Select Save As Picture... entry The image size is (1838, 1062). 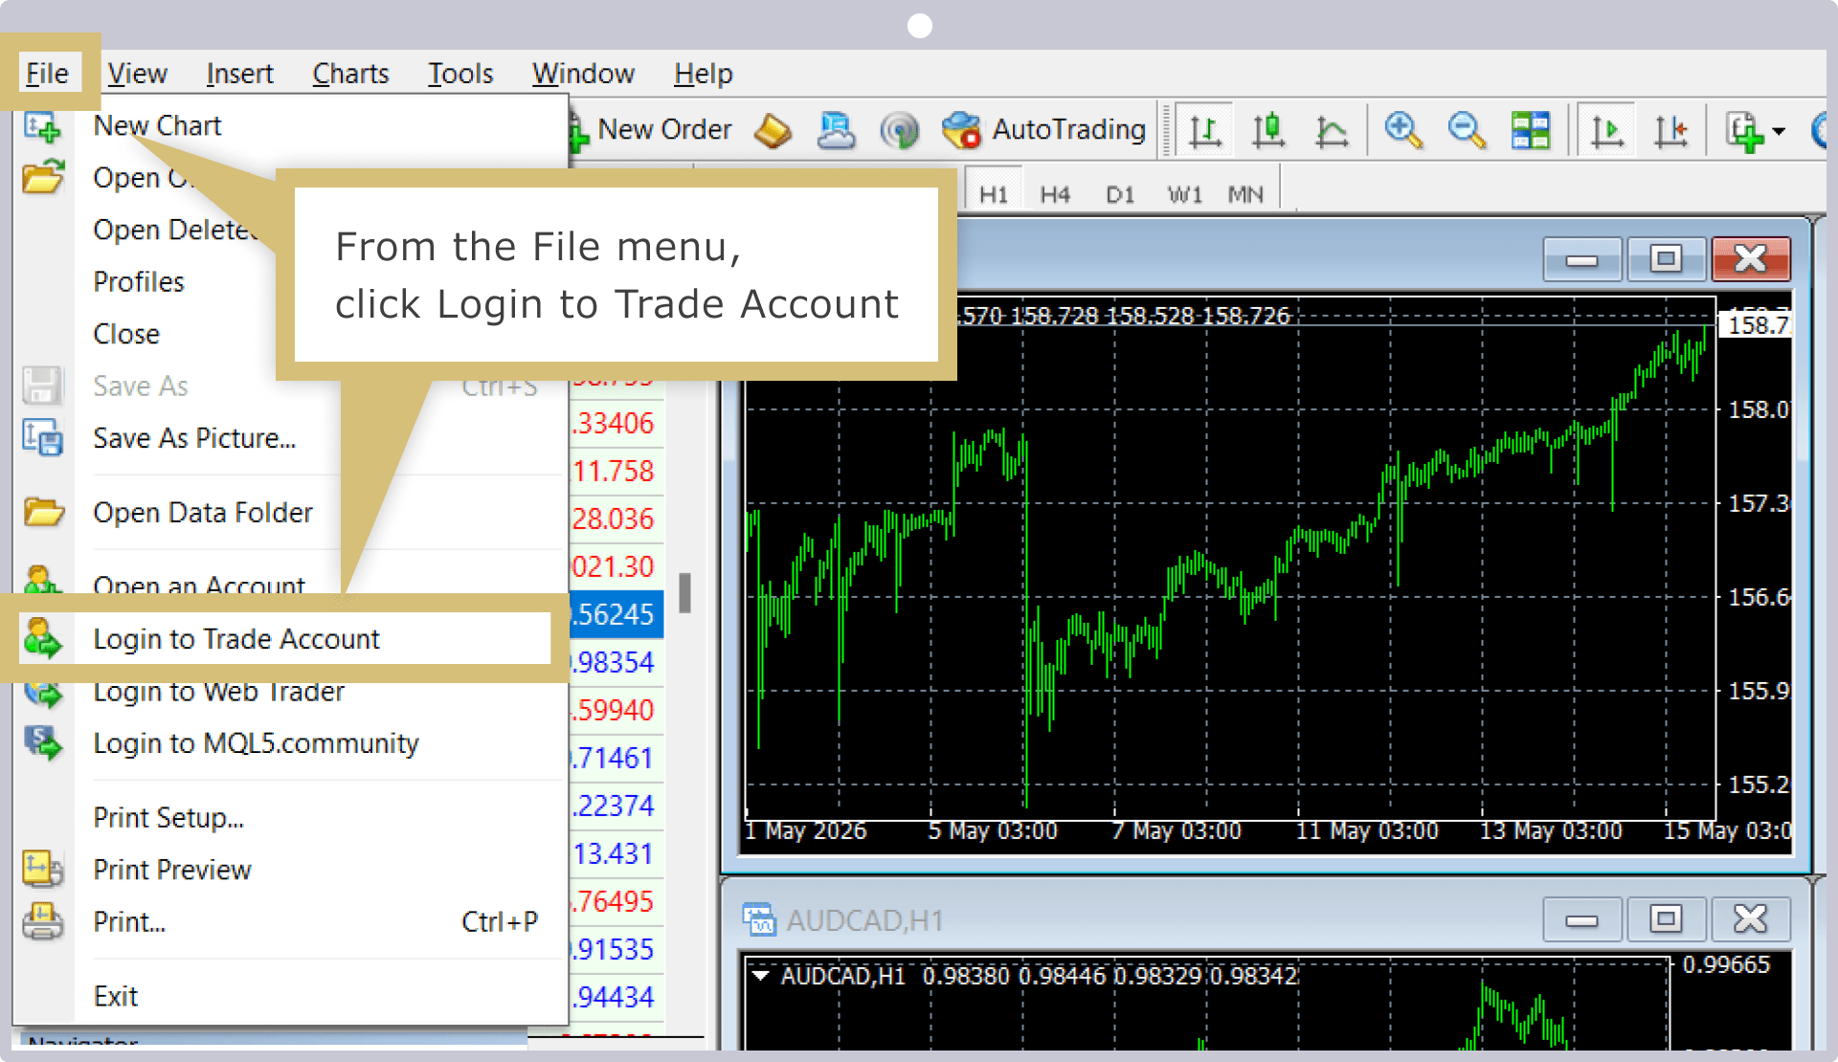tap(194, 438)
